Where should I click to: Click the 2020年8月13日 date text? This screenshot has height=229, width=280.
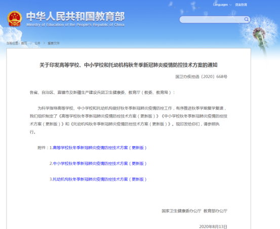(x=213, y=226)
